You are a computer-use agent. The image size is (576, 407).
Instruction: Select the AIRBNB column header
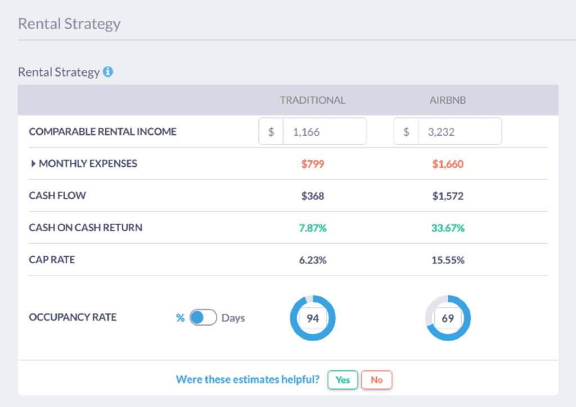coord(447,100)
